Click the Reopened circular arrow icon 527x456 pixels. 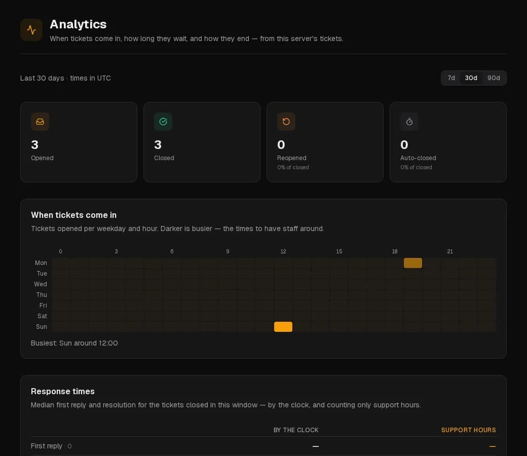point(286,122)
